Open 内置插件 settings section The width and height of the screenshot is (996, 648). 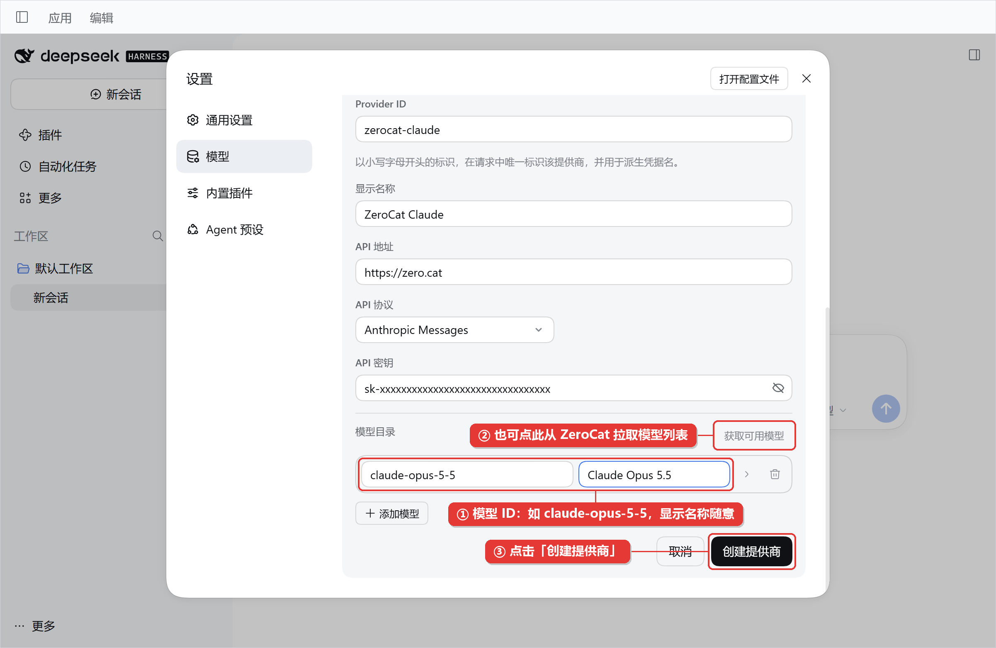click(x=244, y=193)
